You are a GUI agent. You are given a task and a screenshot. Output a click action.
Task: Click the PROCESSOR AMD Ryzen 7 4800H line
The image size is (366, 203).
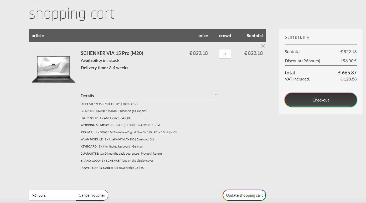[106, 118]
